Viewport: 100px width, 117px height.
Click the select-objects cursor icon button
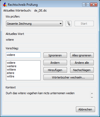pos(69,24)
